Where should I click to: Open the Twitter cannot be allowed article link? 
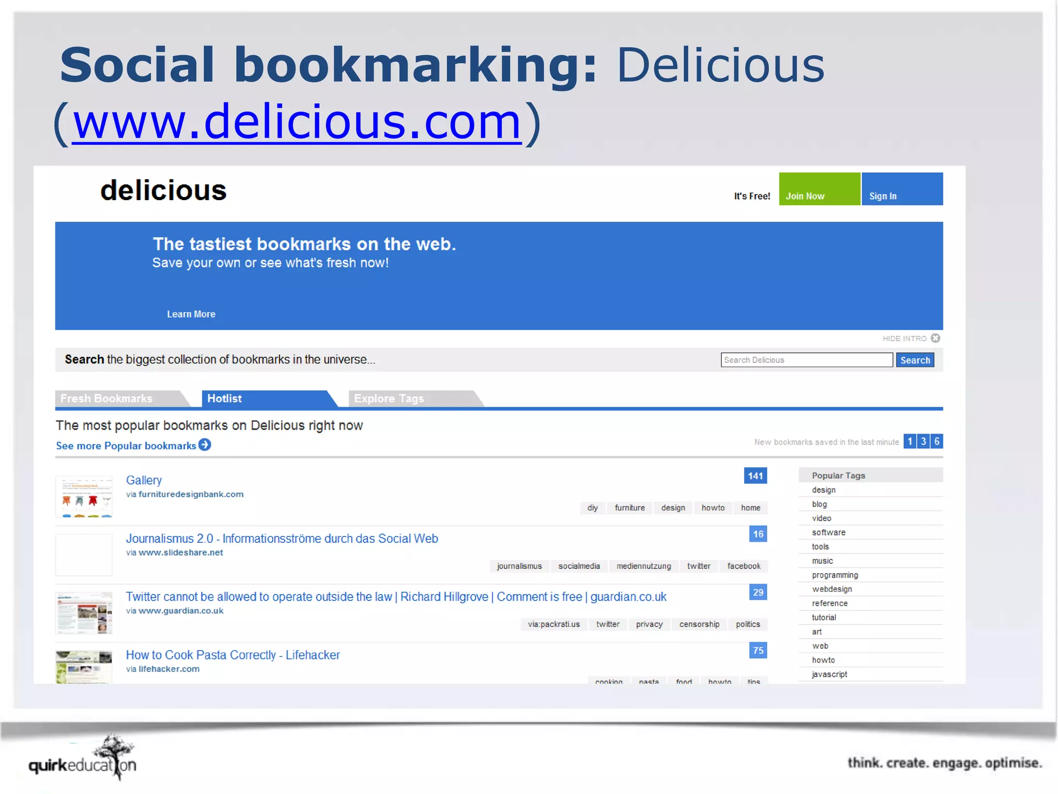(x=396, y=597)
